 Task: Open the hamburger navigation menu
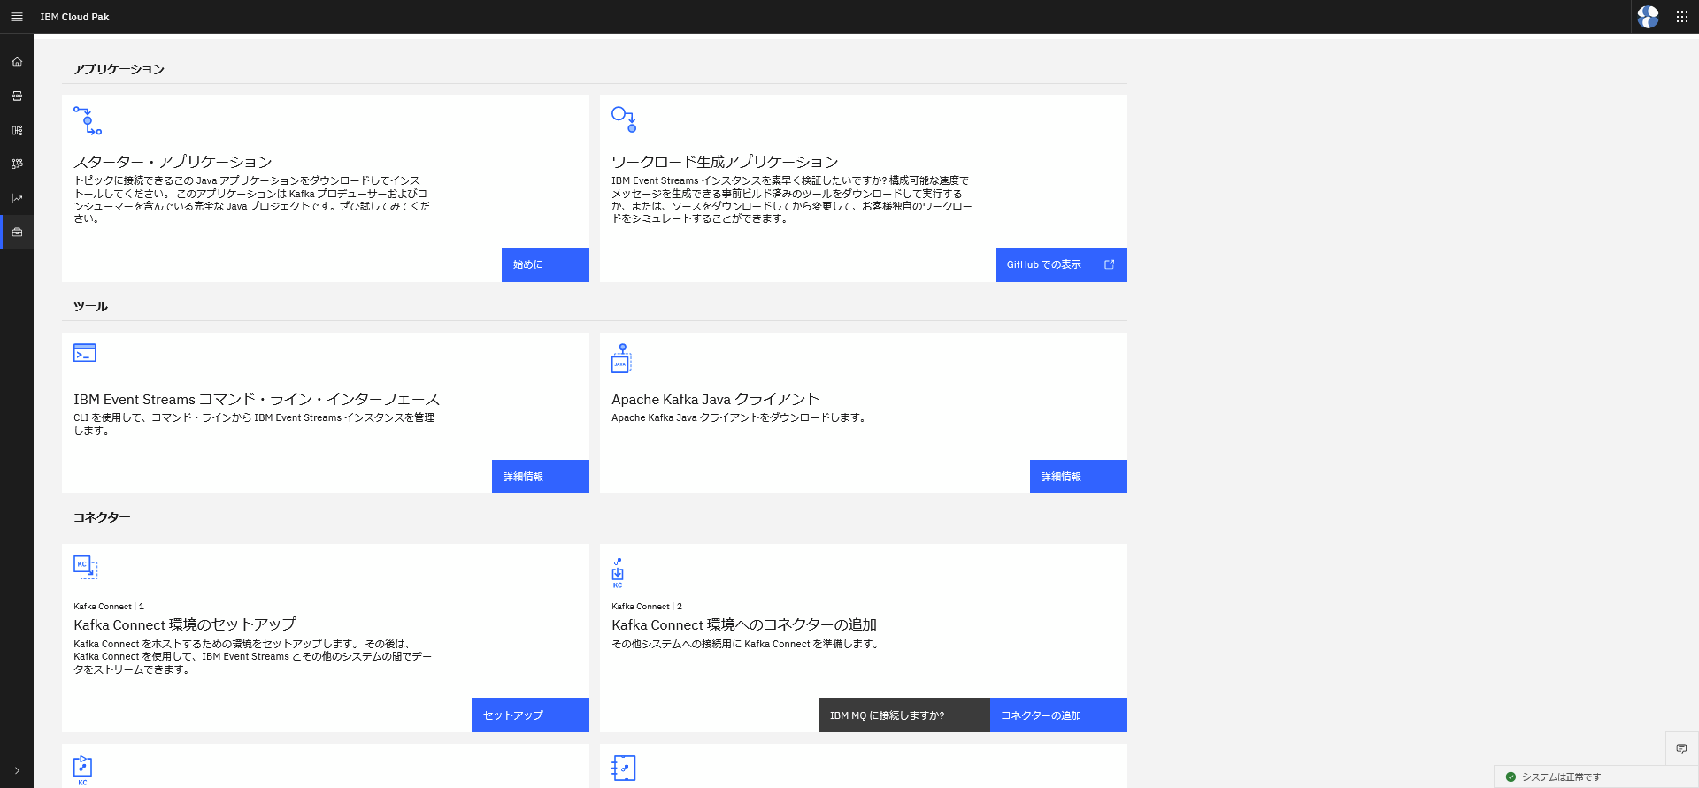pos(17,17)
